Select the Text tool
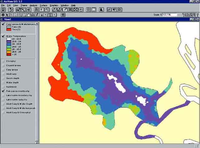 50,15
